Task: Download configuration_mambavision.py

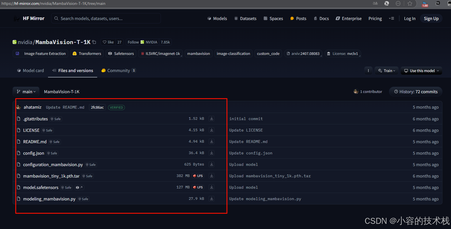Action: [211, 164]
